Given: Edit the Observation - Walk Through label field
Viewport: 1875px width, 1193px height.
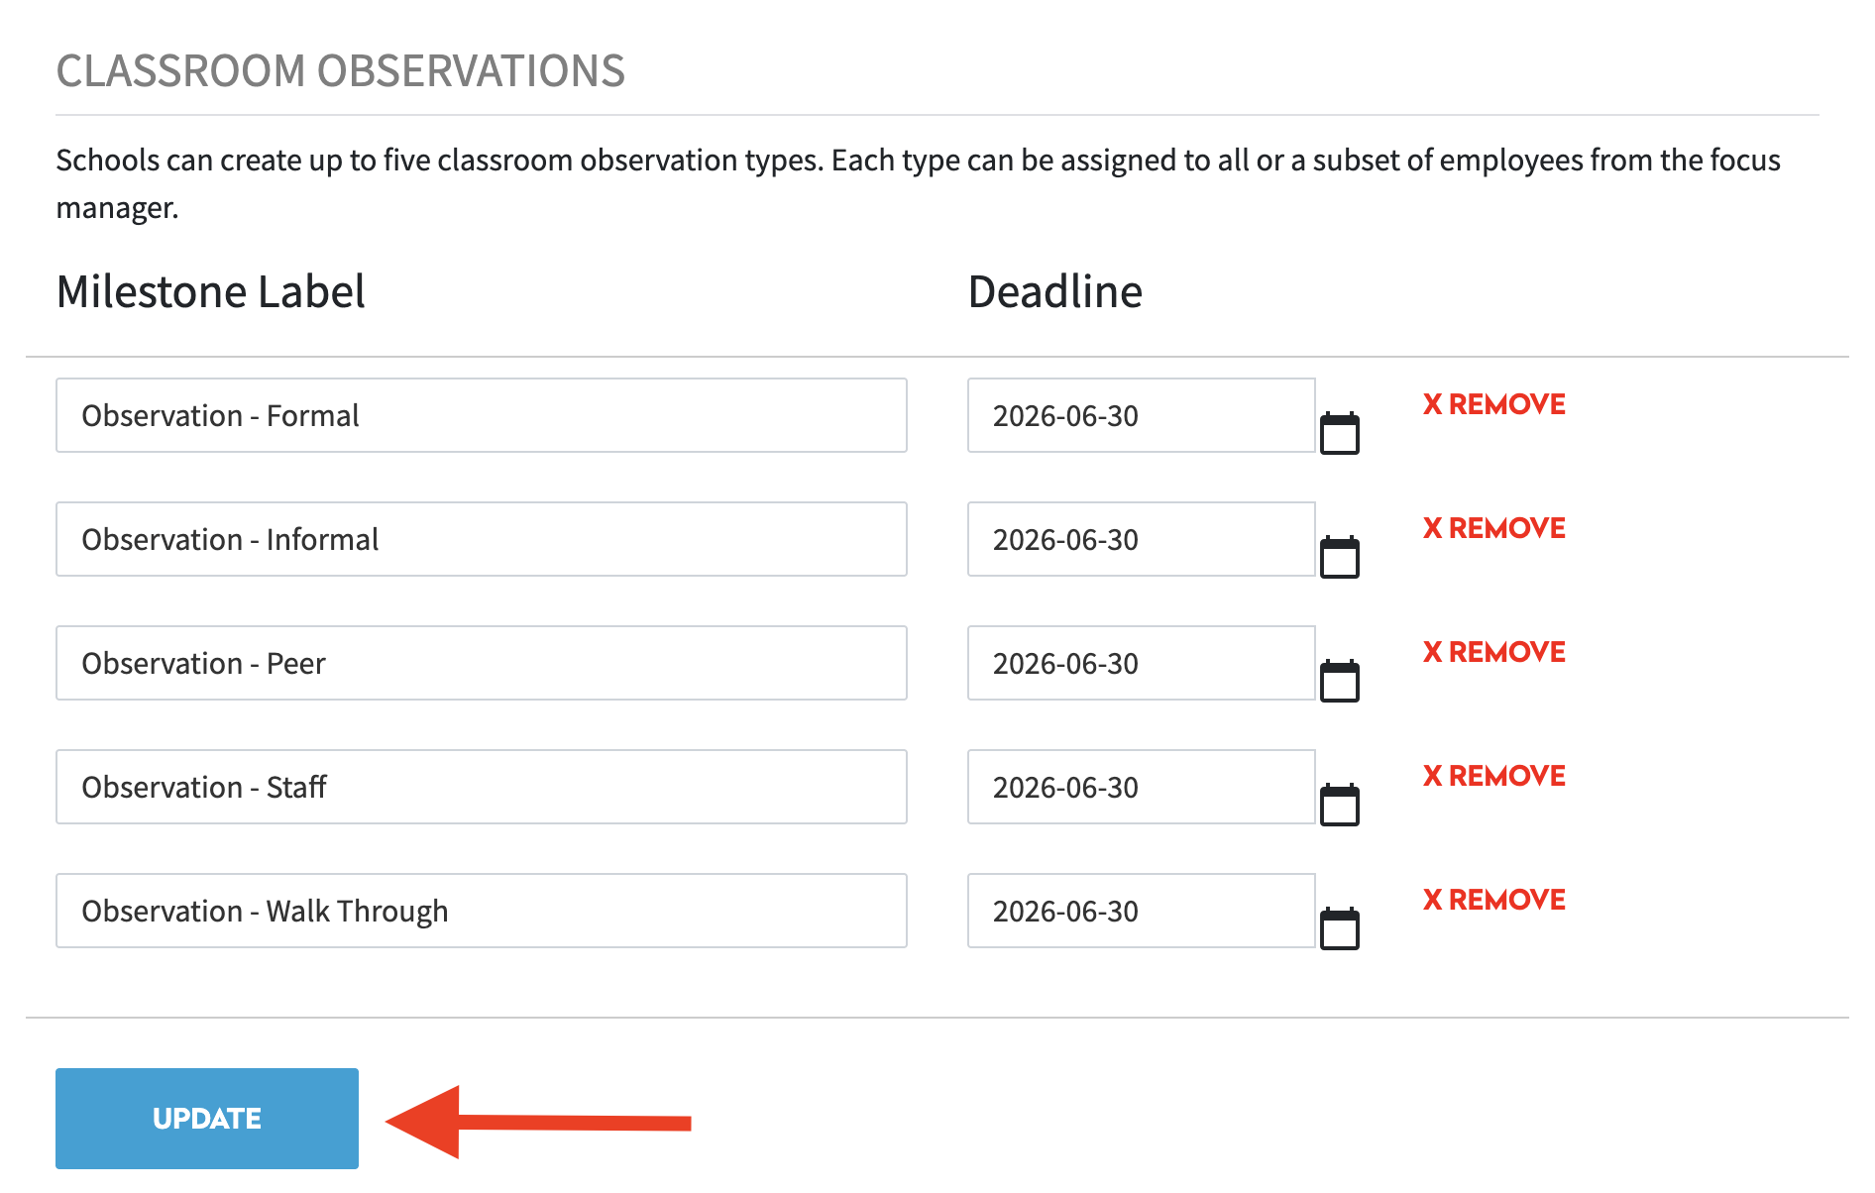Looking at the screenshot, I should point(481,911).
